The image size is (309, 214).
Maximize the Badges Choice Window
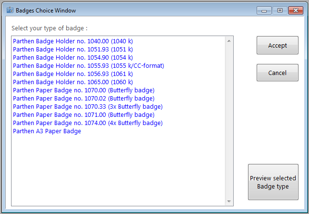click(x=280, y=11)
